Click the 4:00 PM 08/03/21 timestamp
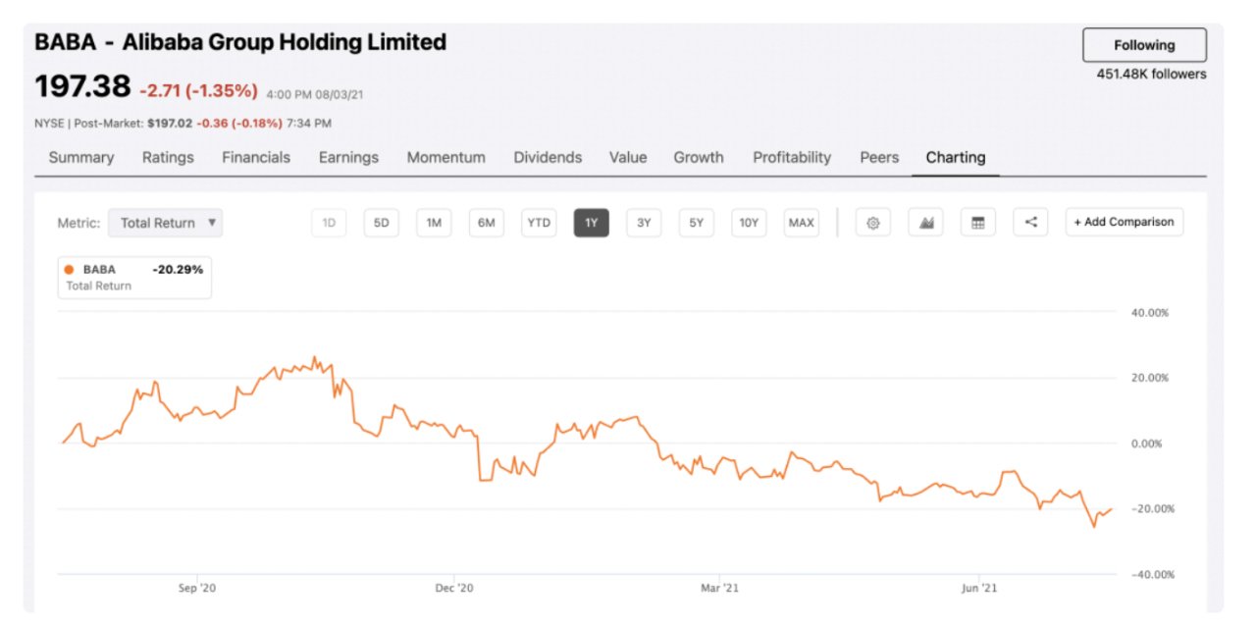Image resolution: width=1256 pixels, height=627 pixels. [316, 94]
